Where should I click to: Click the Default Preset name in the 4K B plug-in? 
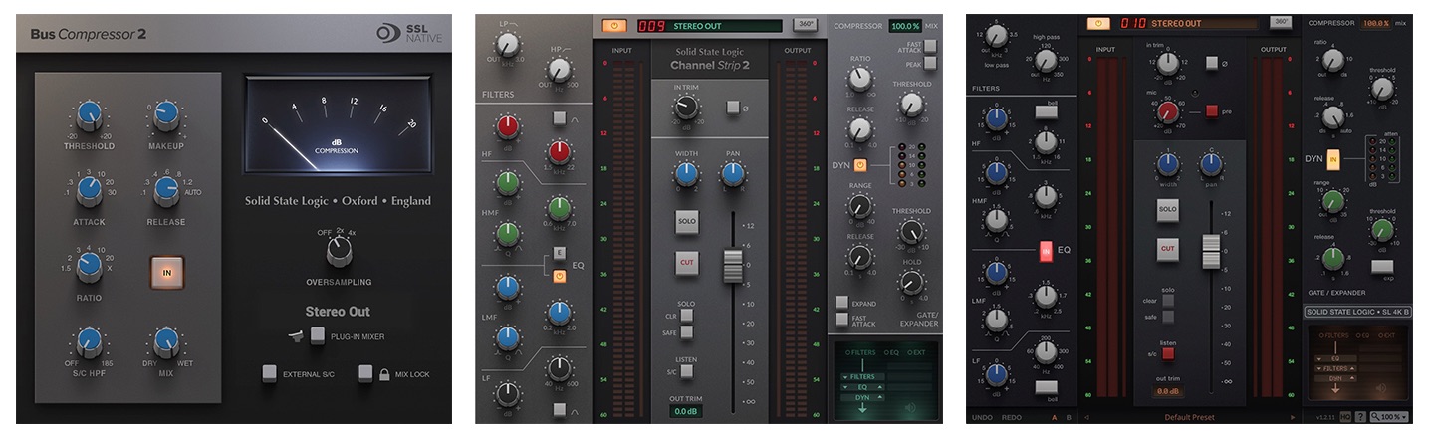coord(1190,417)
